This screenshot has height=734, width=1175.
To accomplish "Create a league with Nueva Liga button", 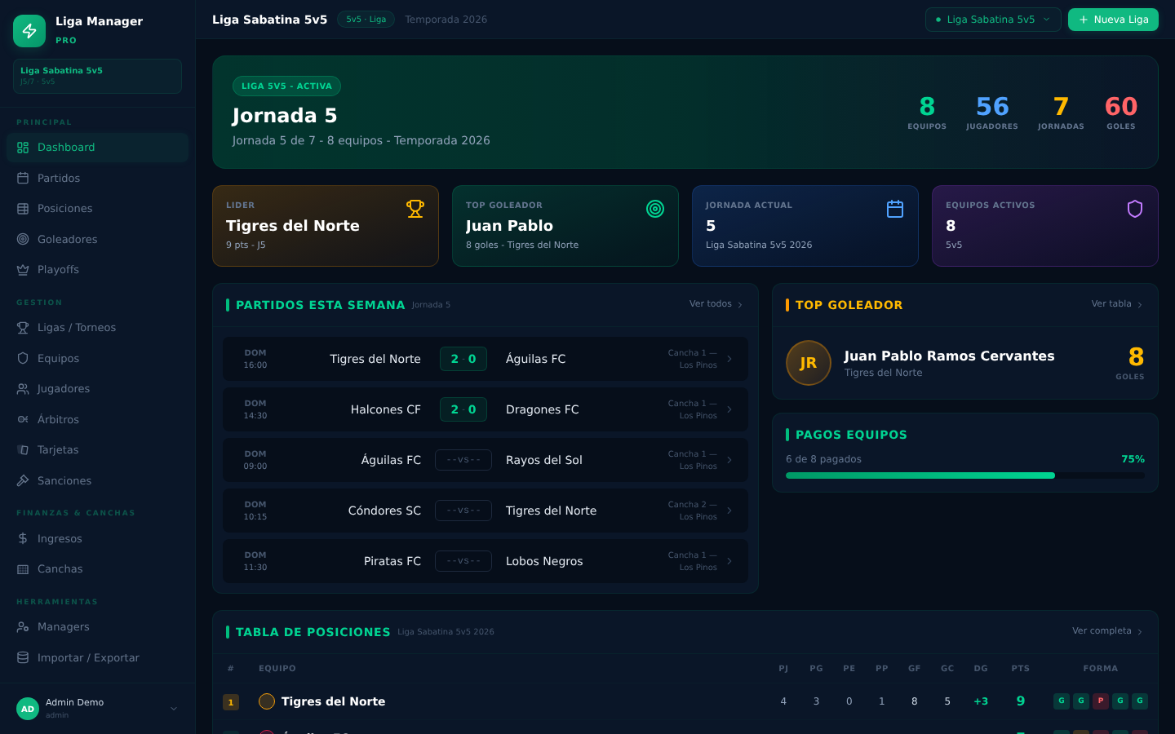I will pos(1113,20).
